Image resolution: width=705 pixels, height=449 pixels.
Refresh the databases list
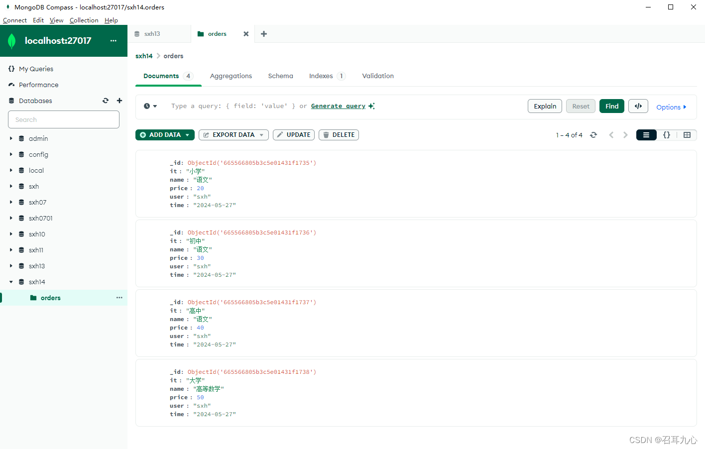coord(106,101)
